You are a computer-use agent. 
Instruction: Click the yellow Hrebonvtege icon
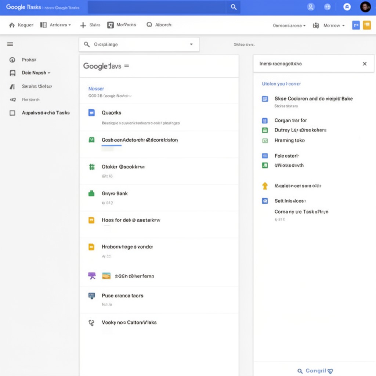point(91,247)
